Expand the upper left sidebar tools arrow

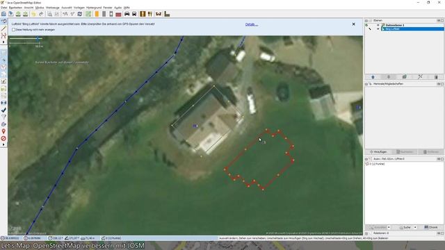point(3,42)
